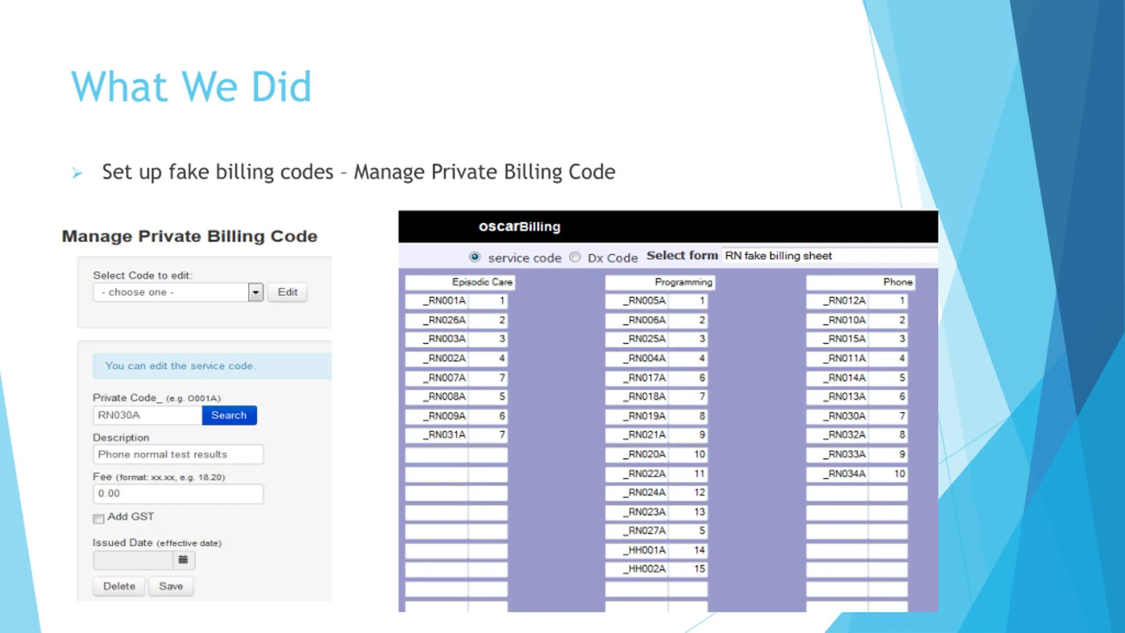
Task: Select the Dx Code radio button
Action: [575, 257]
